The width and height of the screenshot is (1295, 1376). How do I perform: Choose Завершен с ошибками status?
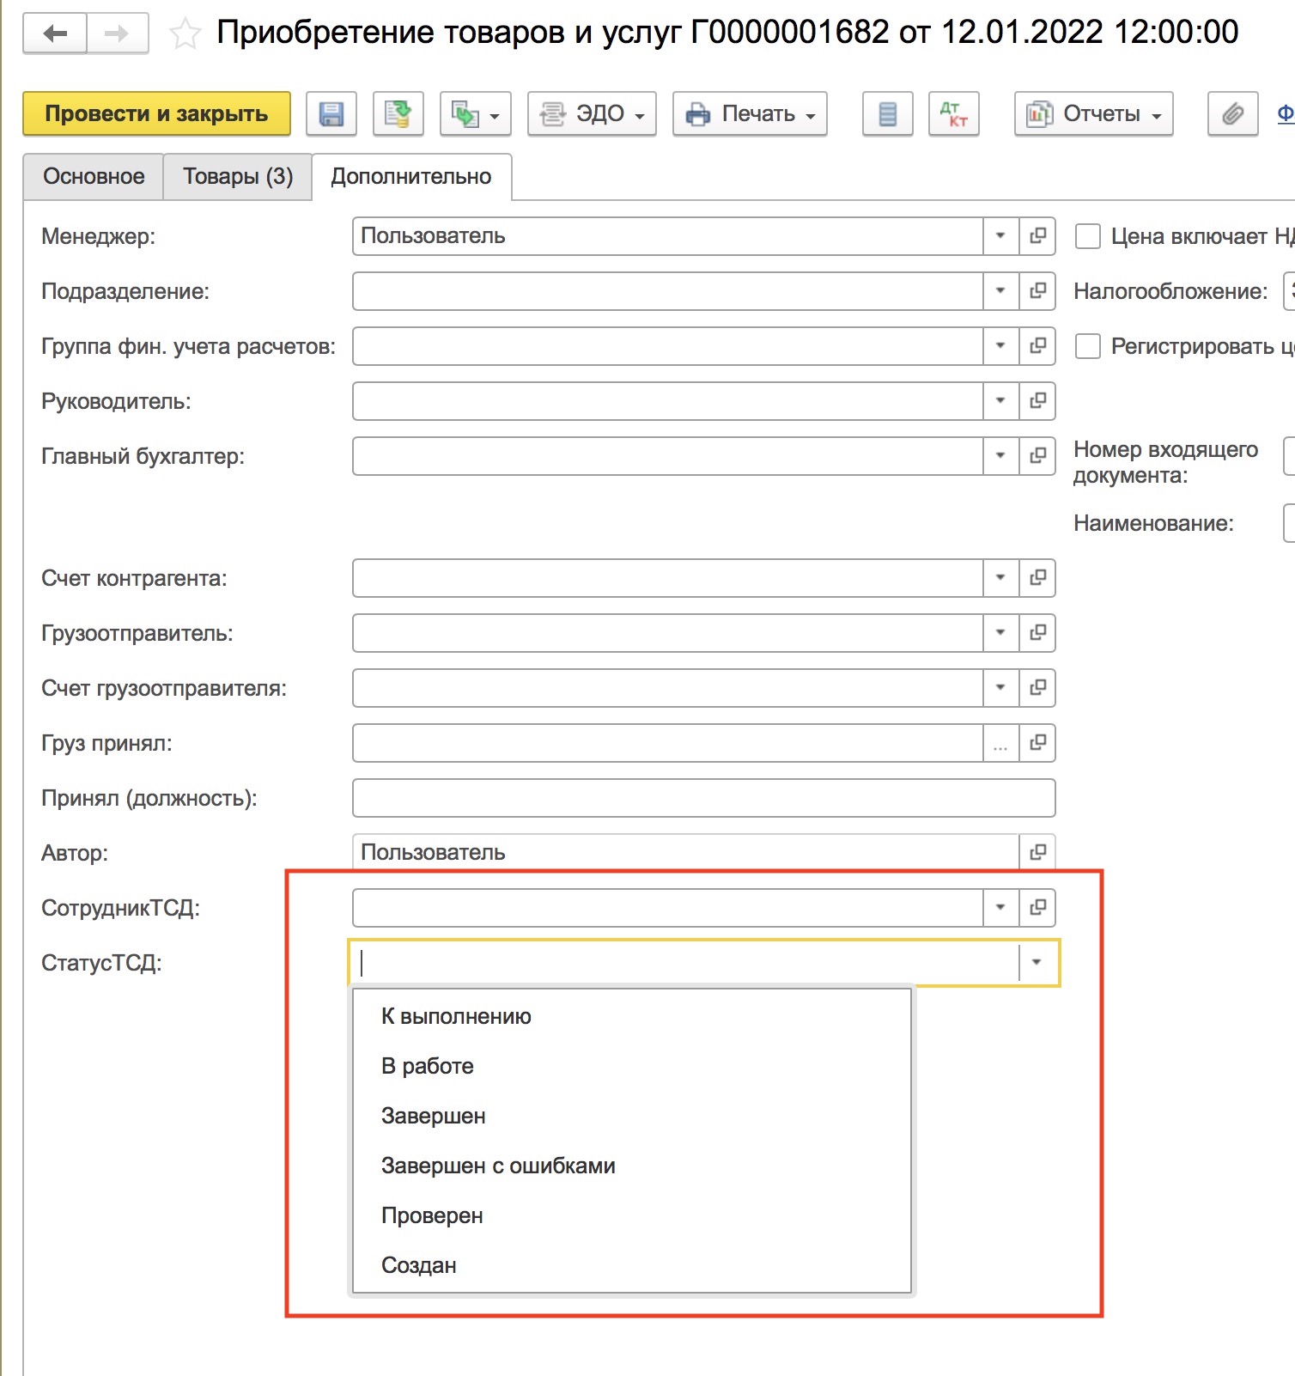pyautogui.click(x=632, y=1166)
